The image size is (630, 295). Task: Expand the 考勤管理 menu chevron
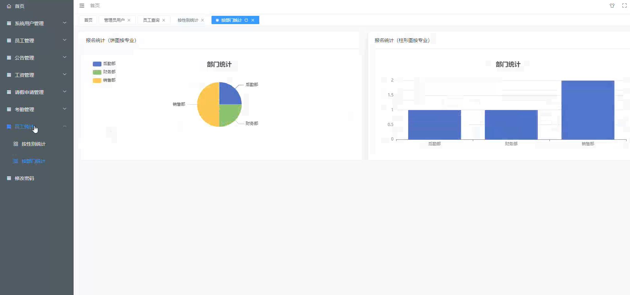tap(65, 109)
